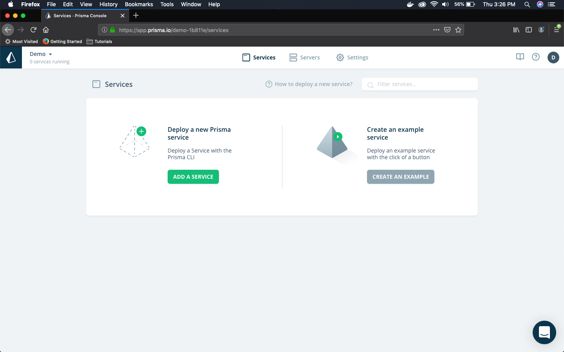564x352 pixels.
Task: Click the volume icon in menu bar
Action: (445, 4)
